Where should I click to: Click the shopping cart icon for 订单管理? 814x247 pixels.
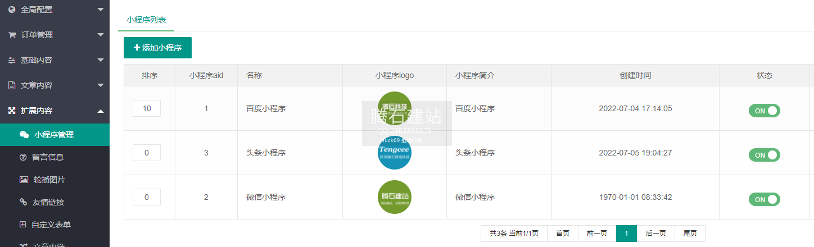[x=12, y=35]
